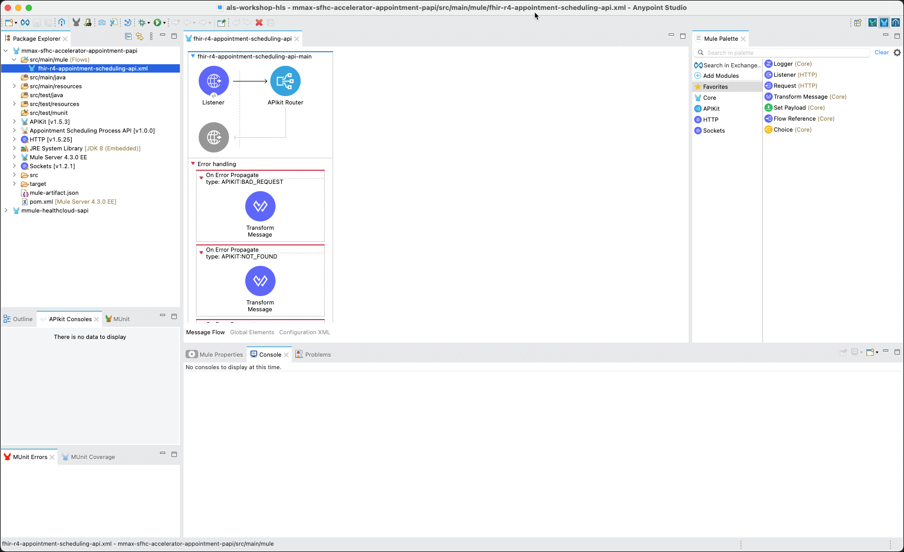Click Add Modules in Mule Palette
This screenshot has width=904, height=552.
click(717, 76)
